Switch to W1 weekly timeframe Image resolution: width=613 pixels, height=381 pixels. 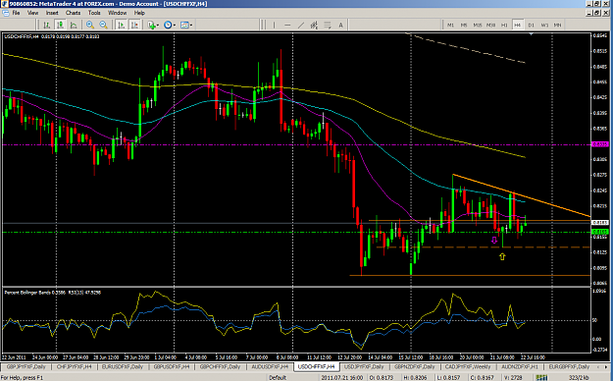pos(544,26)
